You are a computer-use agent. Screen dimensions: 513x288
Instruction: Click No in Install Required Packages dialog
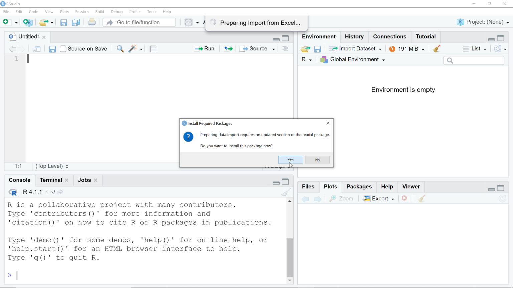pos(317,160)
